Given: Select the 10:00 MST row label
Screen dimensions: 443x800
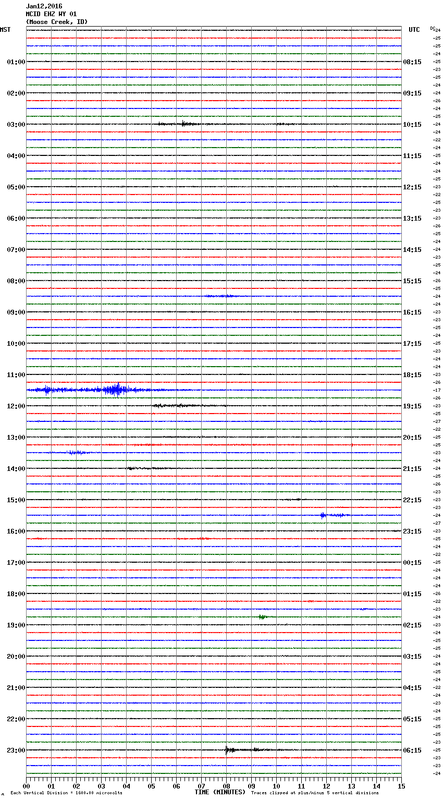Looking at the screenshot, I should point(16,344).
